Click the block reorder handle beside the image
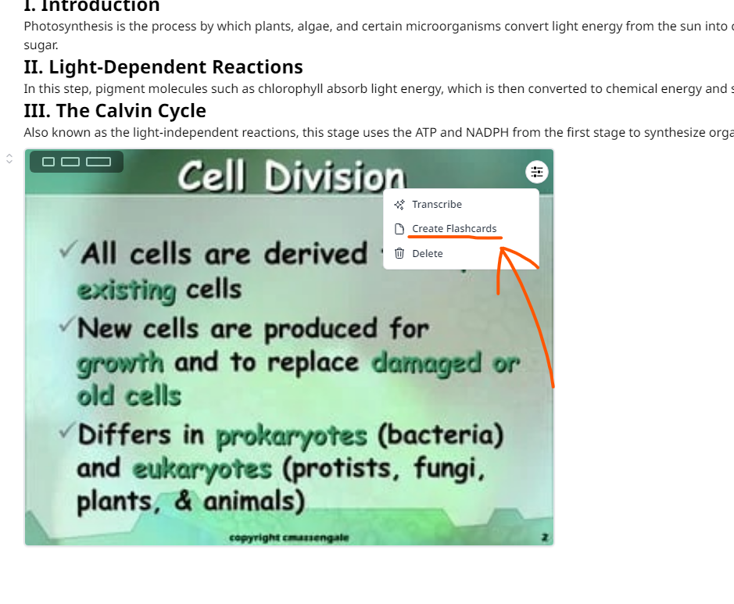This screenshot has height=604, width=734. (9, 159)
